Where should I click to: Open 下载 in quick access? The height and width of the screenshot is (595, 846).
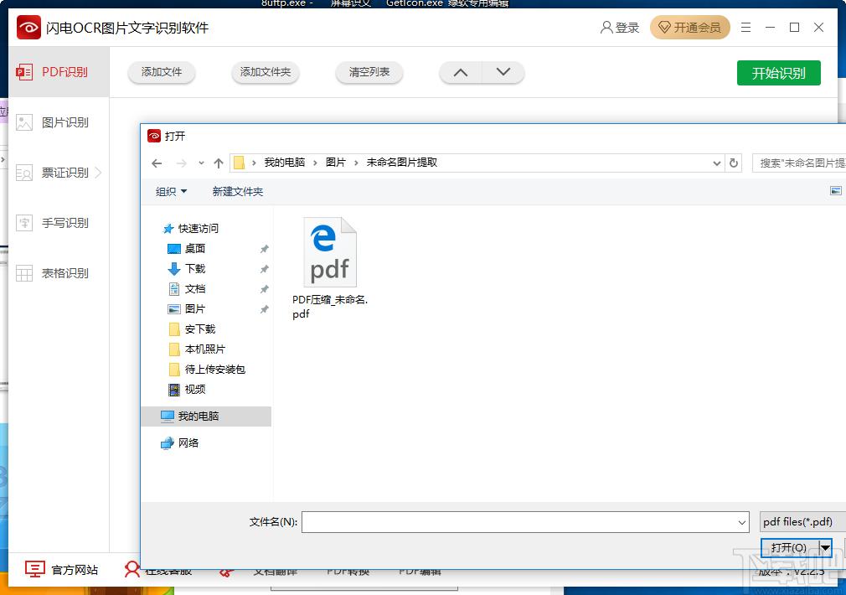coord(187,268)
